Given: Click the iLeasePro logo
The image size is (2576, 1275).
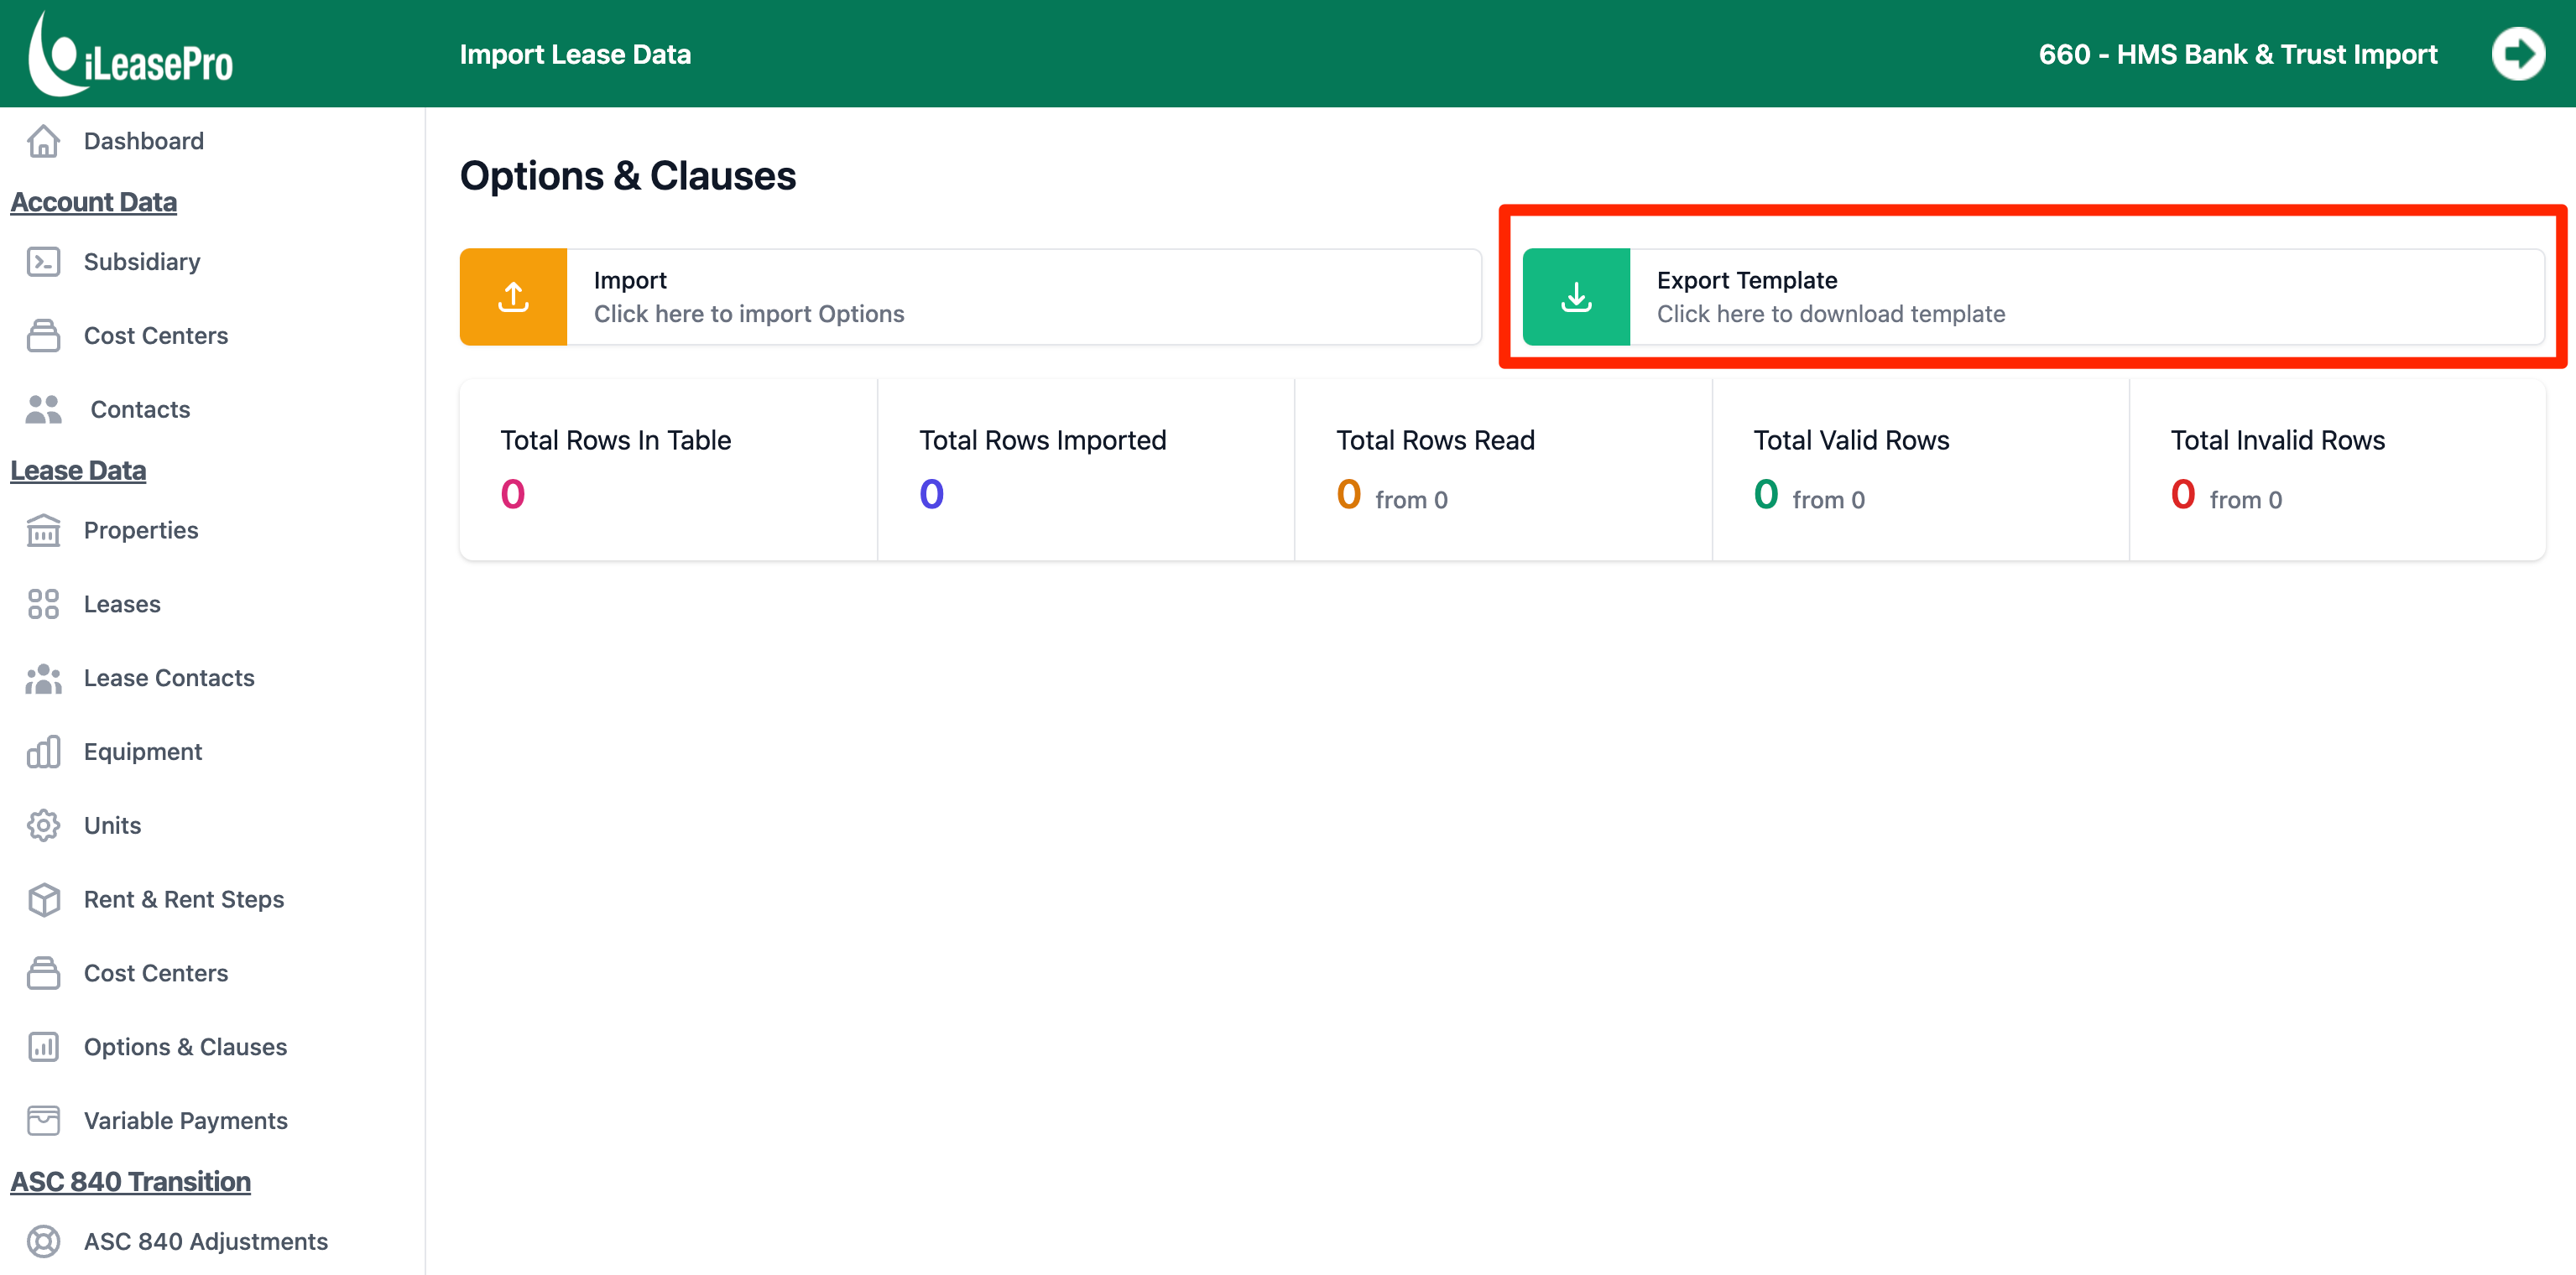Looking at the screenshot, I should click(x=130, y=55).
